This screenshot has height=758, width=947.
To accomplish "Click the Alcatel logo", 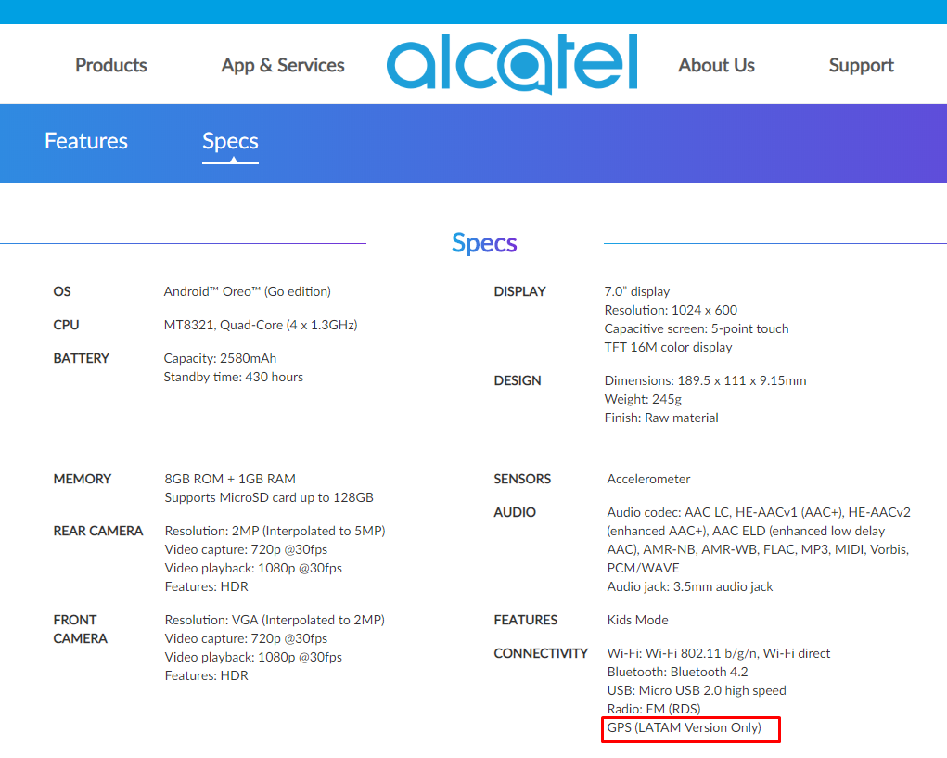I will (512, 63).
